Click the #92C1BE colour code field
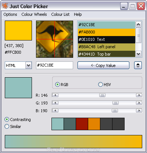This screenshot has width=147, height=153. click(54, 65)
